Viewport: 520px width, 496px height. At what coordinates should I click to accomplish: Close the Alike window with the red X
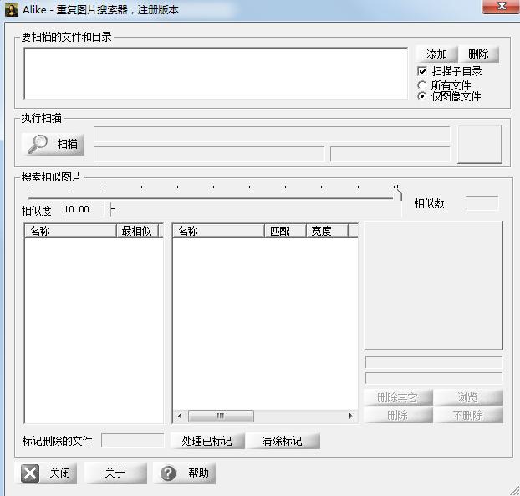pyautogui.click(x=502, y=6)
